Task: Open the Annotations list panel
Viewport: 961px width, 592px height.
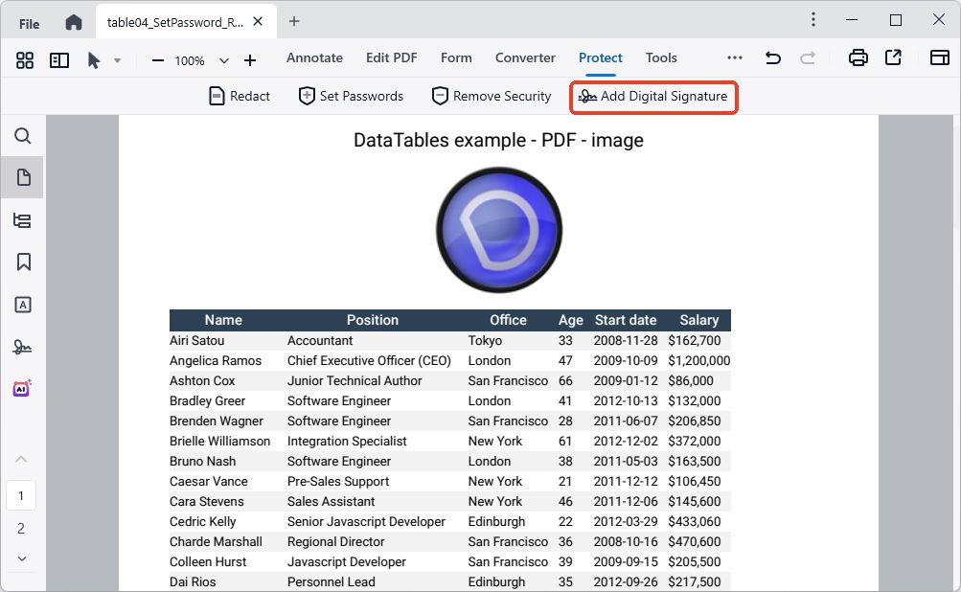Action: point(21,219)
